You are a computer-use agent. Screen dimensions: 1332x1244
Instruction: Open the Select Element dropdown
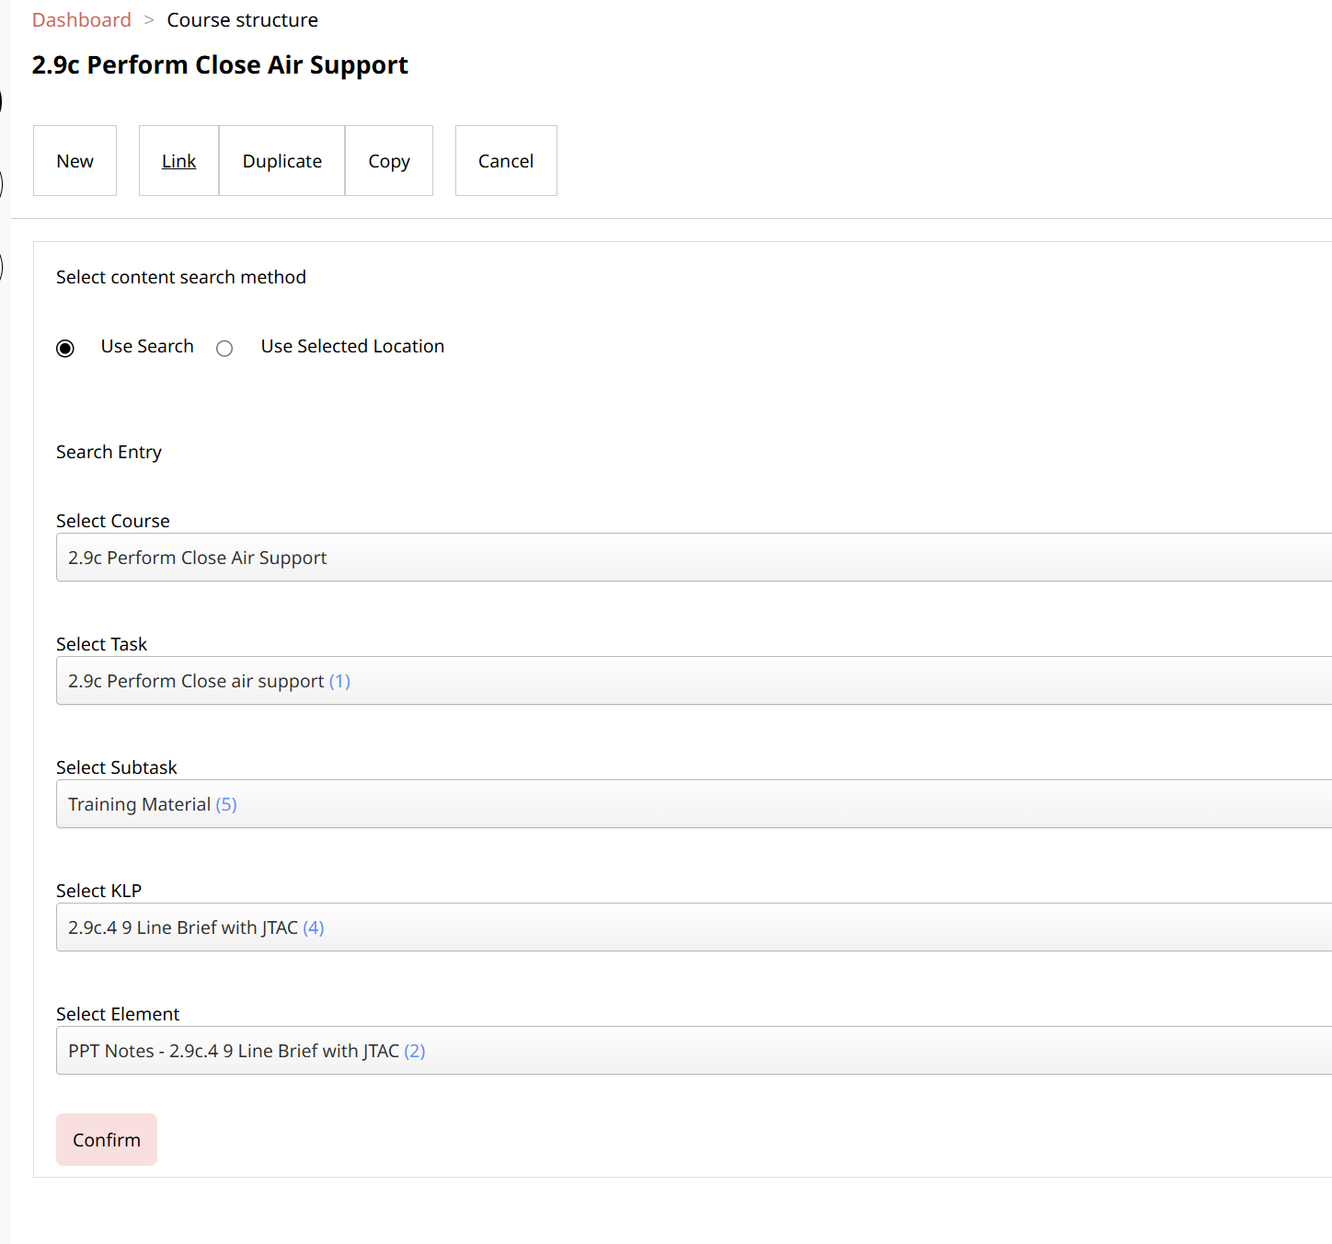pyautogui.click(x=644, y=1051)
